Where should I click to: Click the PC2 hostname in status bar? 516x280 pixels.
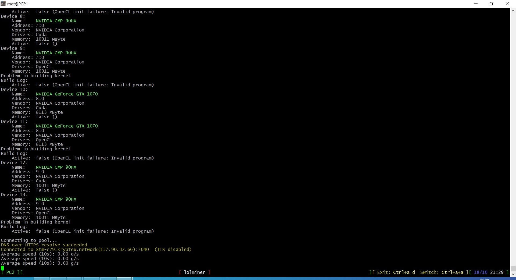[x=10, y=272]
